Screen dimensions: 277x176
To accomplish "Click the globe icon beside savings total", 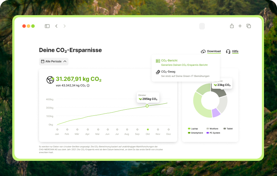I will coord(50,80).
